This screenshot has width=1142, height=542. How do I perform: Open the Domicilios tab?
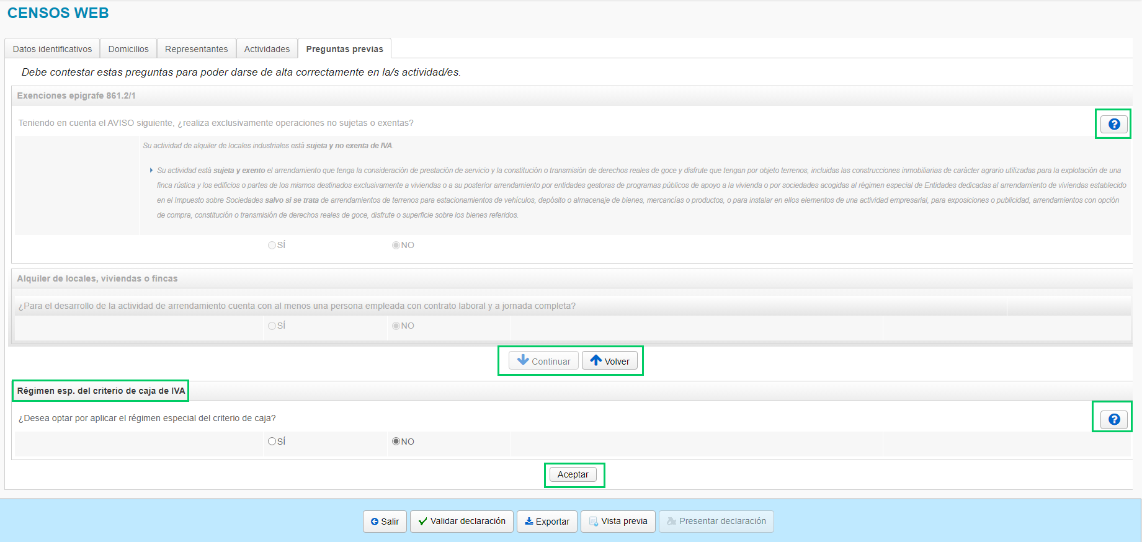(128, 49)
